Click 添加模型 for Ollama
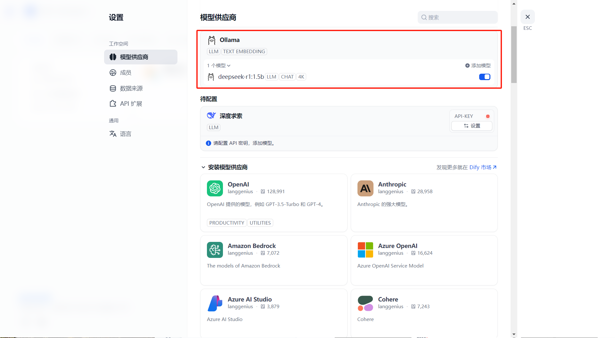The height and width of the screenshot is (338, 615). [x=478, y=65]
